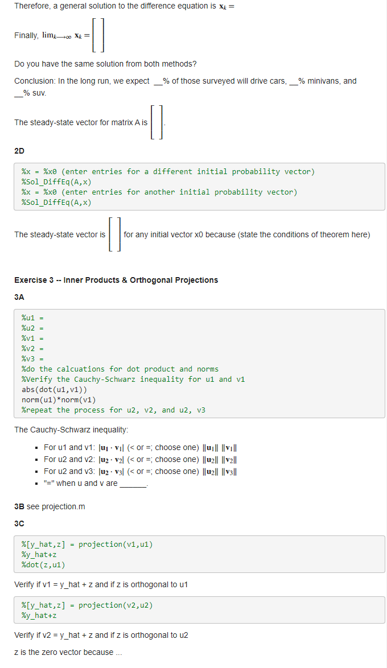Screen dimensions: 387x668
Task: Click the empty matrix after the limit expression
Action: (98, 35)
